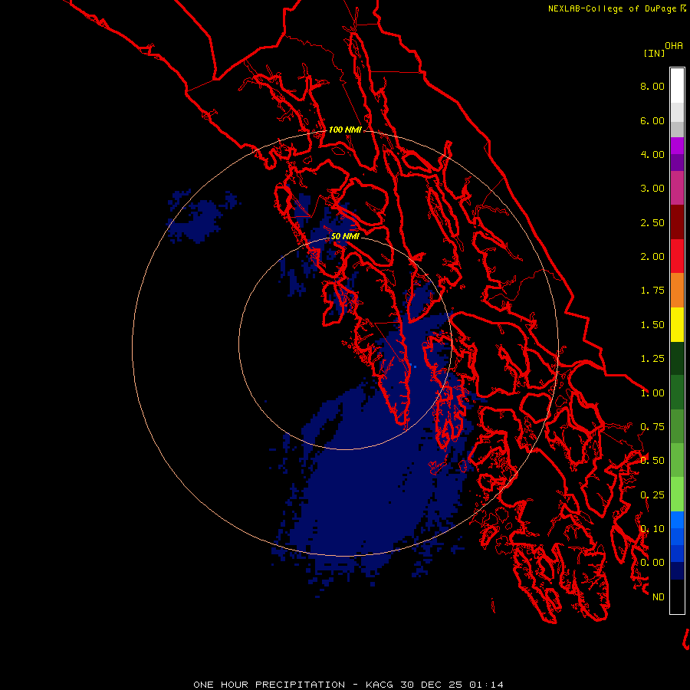Click the 4.00 legend value
This screenshot has width=690, height=690.
pyautogui.click(x=652, y=154)
